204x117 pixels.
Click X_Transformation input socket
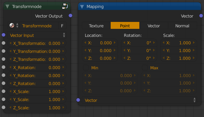point(4,43)
